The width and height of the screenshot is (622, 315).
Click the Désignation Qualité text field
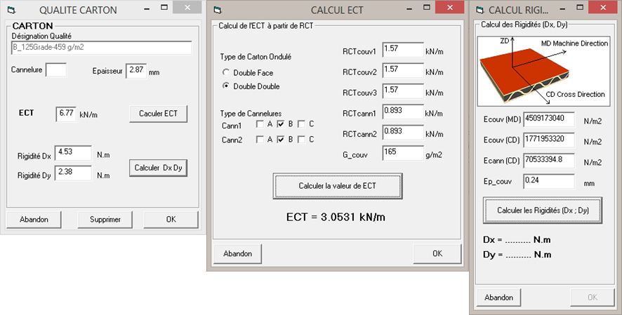tap(102, 48)
